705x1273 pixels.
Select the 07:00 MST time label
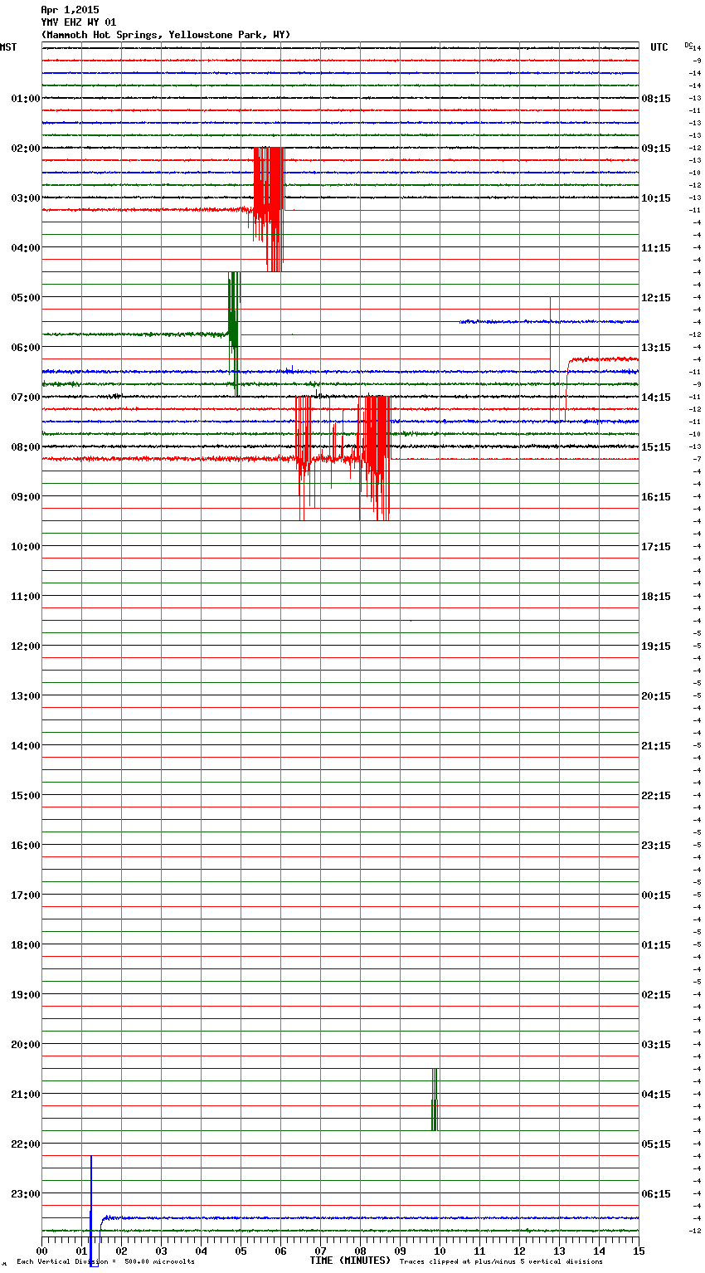(x=26, y=398)
